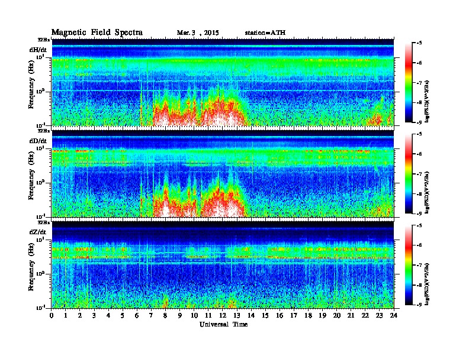469x362 pixels.
Task: Click the dZ/dt panel label
Action: [38, 232]
